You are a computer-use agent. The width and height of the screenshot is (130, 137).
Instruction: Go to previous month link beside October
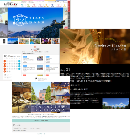15,56
